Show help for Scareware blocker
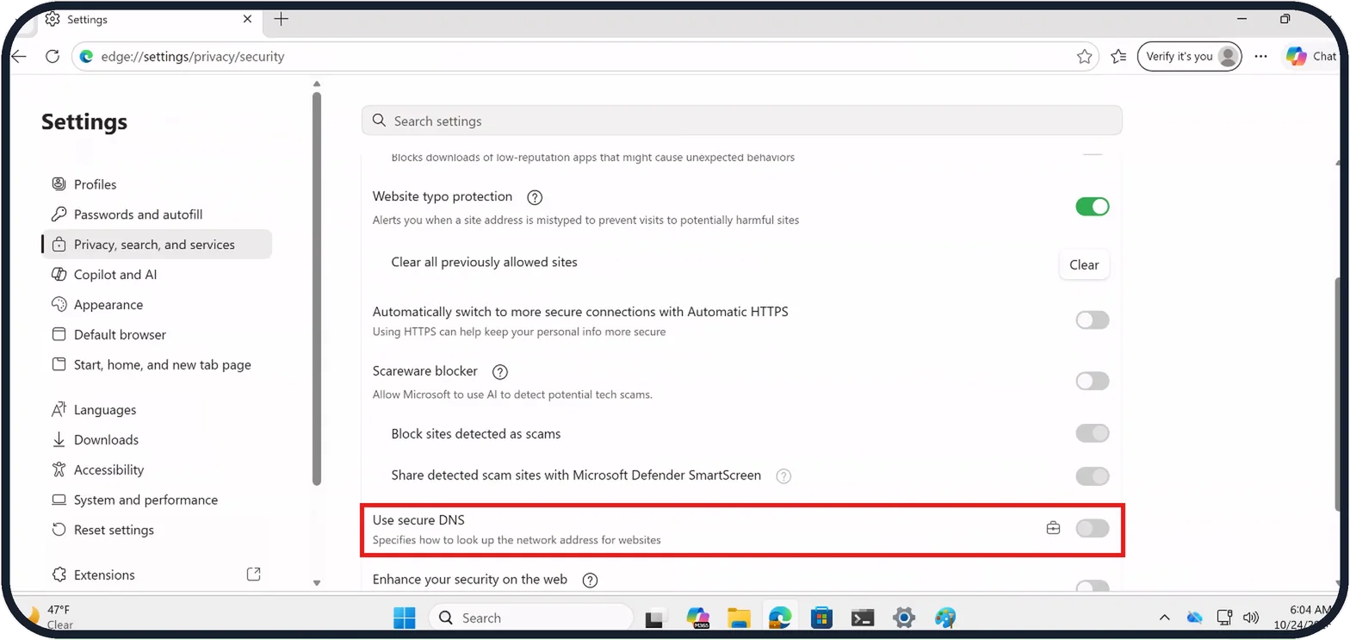The height and width of the screenshot is (640, 1350). 499,372
